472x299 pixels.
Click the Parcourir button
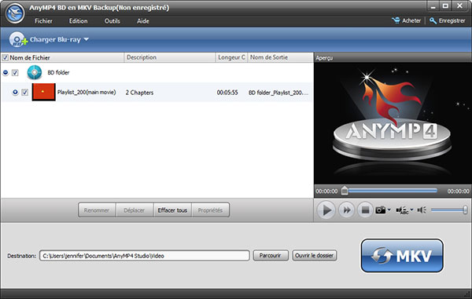(271, 256)
